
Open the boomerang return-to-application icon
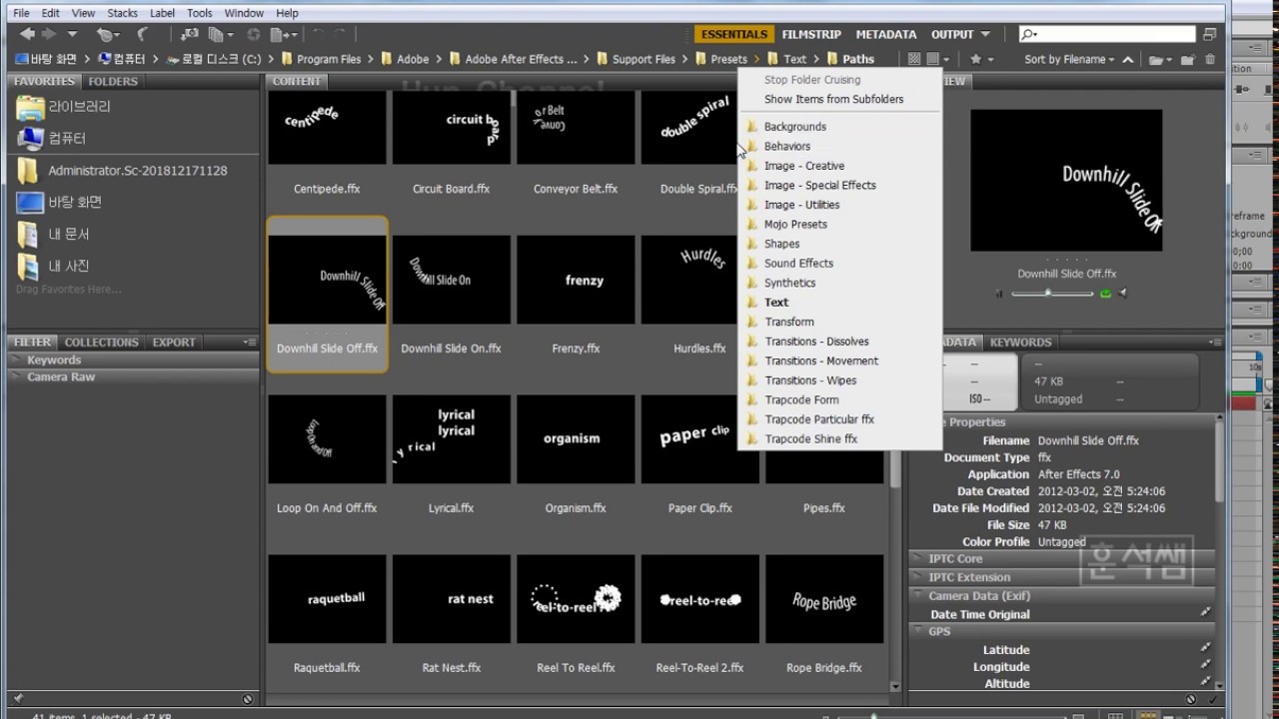(142, 34)
